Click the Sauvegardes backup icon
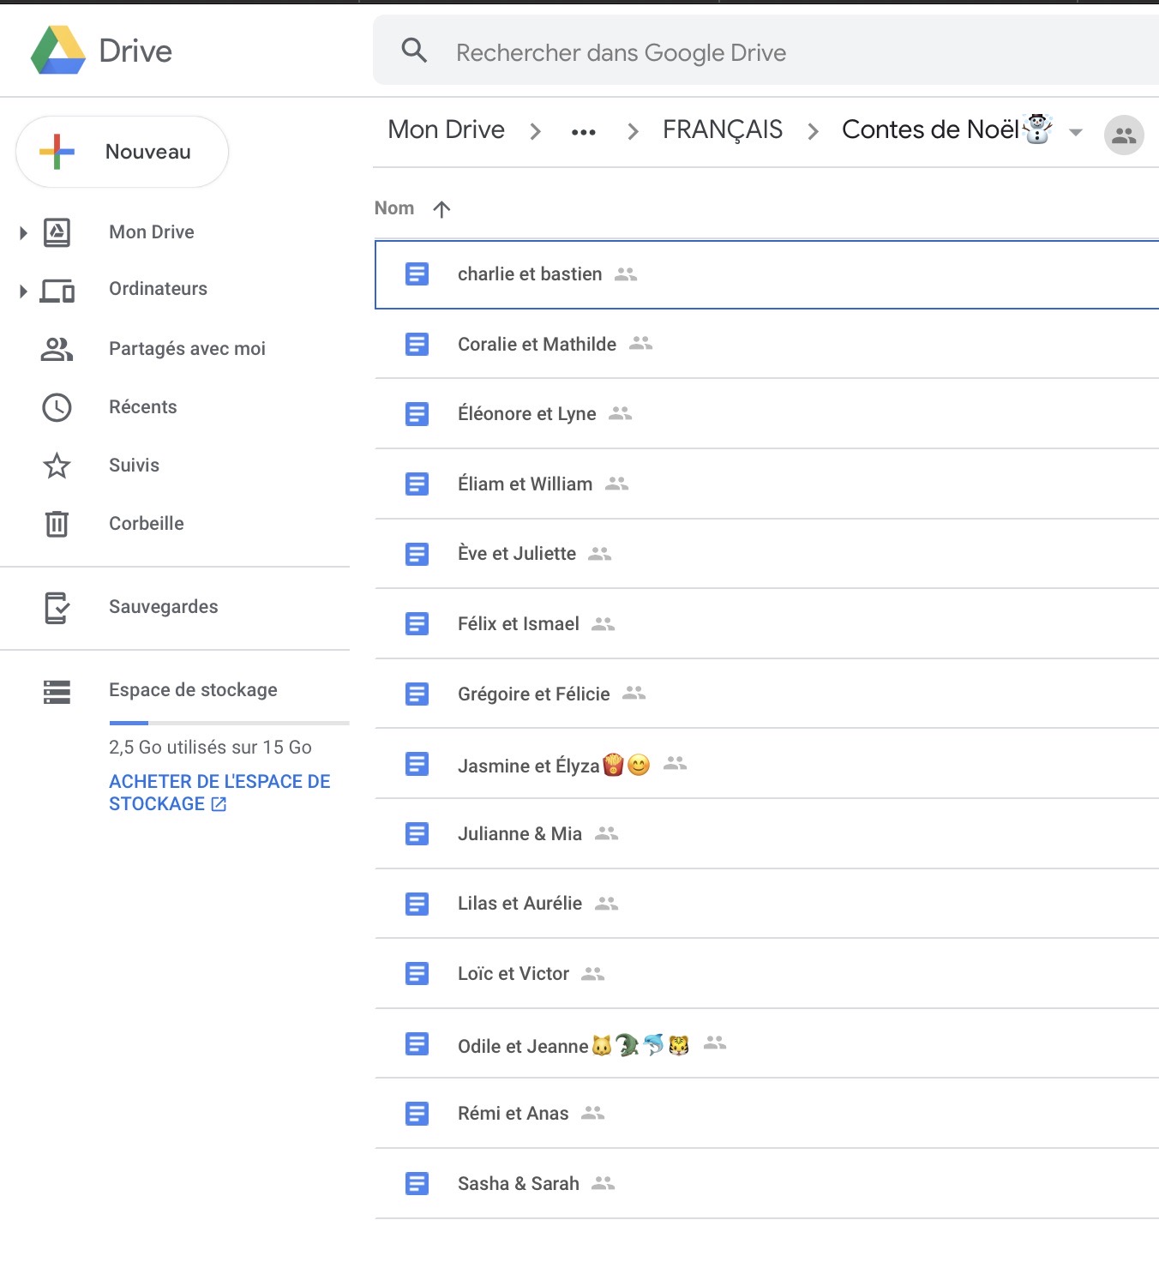Image resolution: width=1159 pixels, height=1268 pixels. click(57, 608)
